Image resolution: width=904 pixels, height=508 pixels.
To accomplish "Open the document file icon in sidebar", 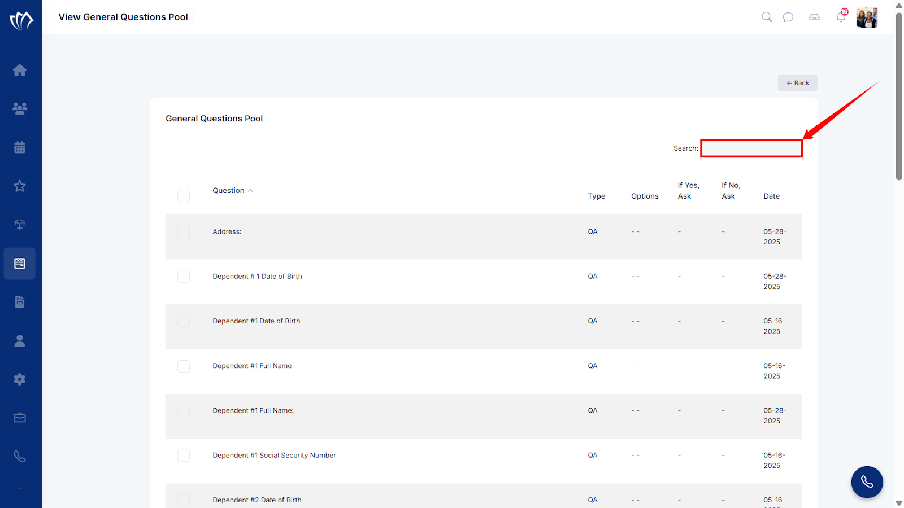I will (x=20, y=302).
